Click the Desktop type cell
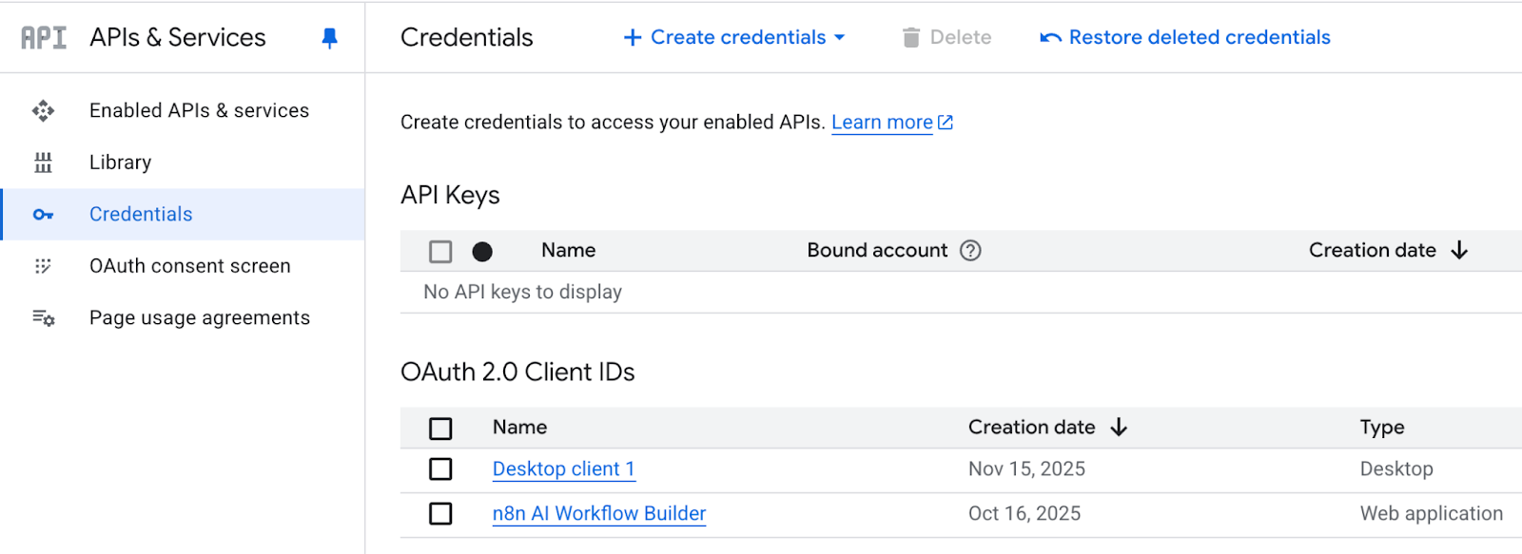Viewport: 1522px width, 554px height. coord(1396,469)
